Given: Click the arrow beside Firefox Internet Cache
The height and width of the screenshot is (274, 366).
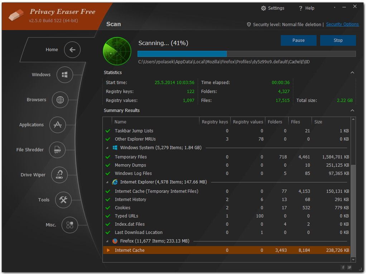Looking at the screenshot, I should [108, 250].
